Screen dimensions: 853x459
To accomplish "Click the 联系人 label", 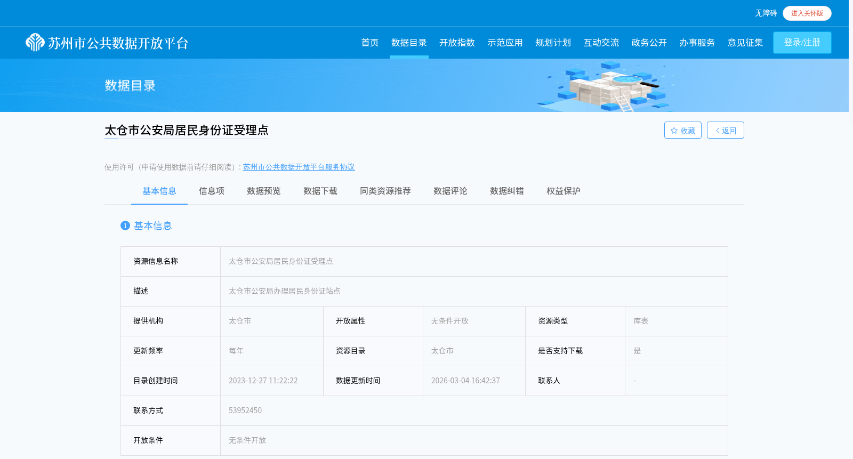I will pyautogui.click(x=549, y=381).
